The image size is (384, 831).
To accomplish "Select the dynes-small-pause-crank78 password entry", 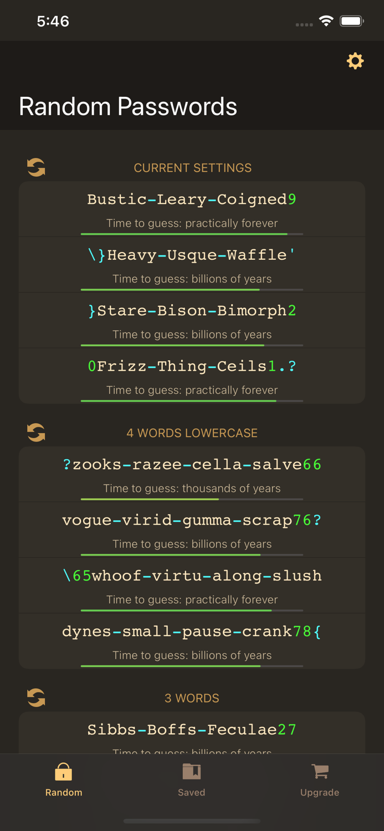I will tap(192, 632).
